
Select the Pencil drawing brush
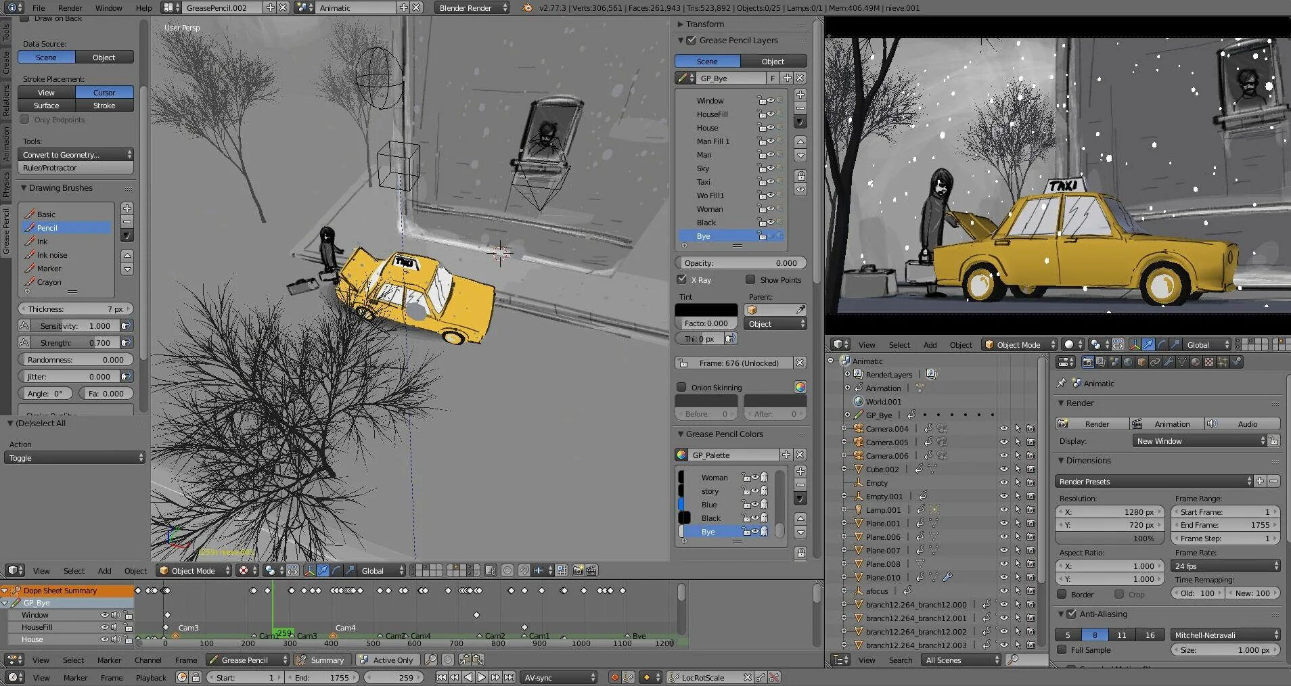click(66, 228)
